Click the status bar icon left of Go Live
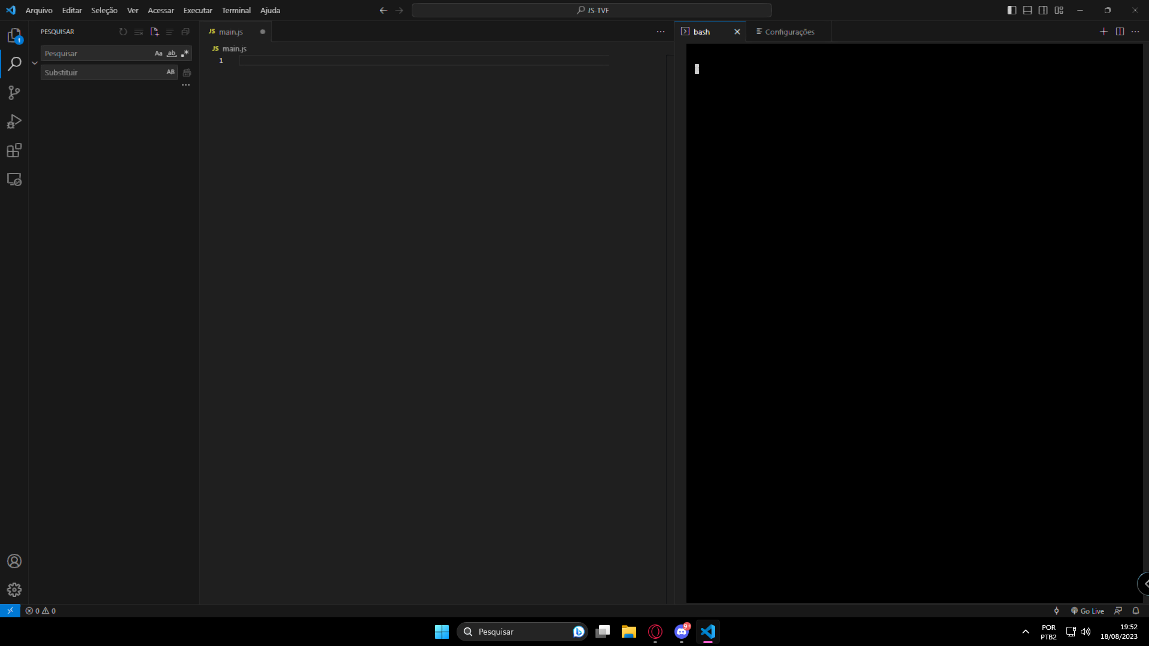 1056,611
